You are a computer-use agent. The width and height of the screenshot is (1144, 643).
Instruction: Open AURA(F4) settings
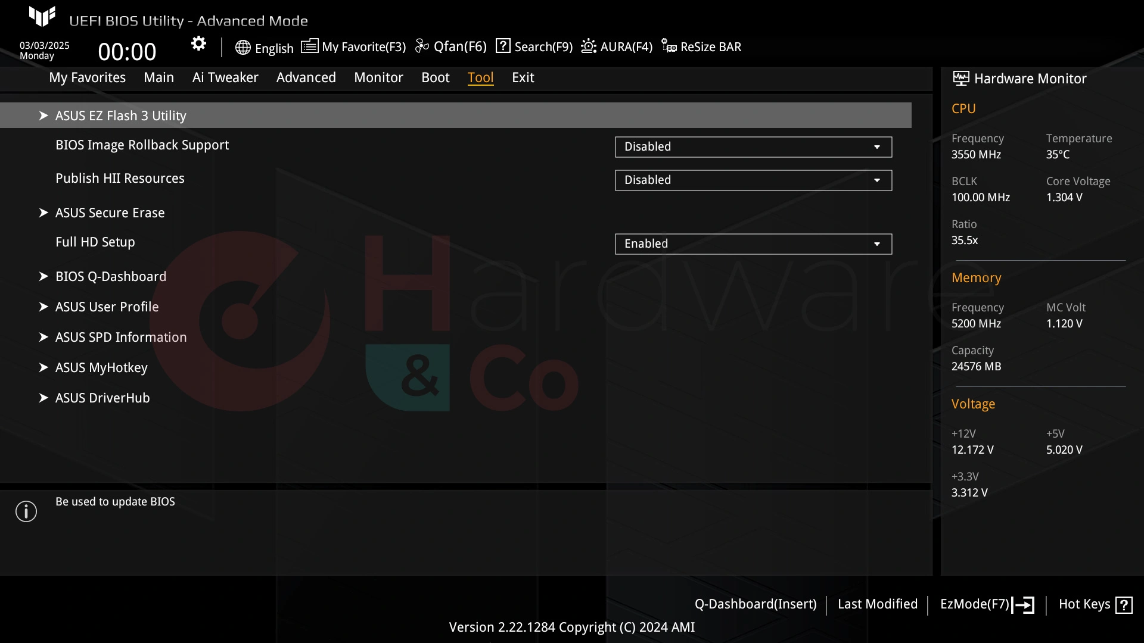(x=617, y=46)
